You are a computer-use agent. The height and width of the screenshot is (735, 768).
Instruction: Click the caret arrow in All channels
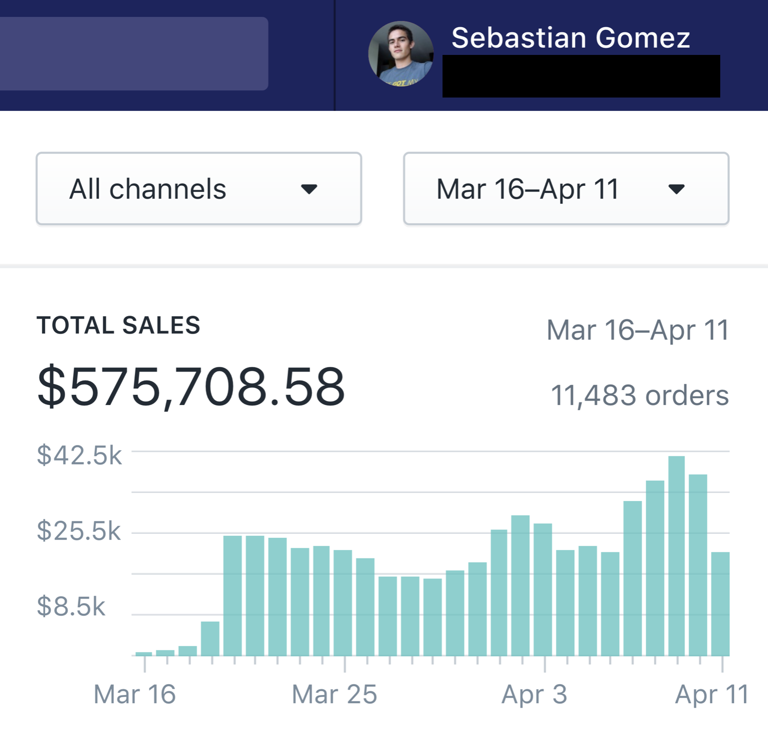(x=309, y=189)
